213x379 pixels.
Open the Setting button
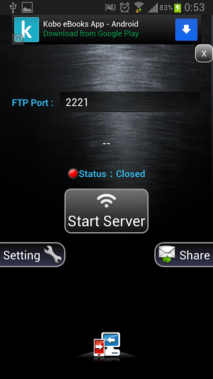(32, 255)
